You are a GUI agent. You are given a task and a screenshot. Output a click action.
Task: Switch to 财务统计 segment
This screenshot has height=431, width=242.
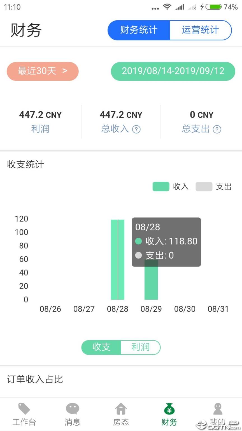139,30
